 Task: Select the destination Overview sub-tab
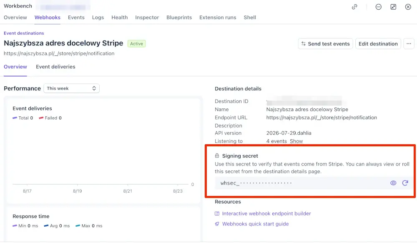coord(15,67)
